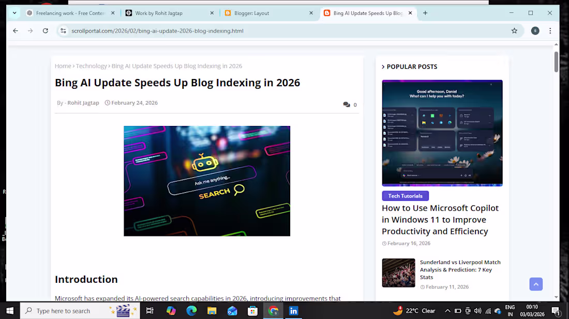Open Outlook from the taskbar
The height and width of the screenshot is (319, 569).
pyautogui.click(x=232, y=311)
